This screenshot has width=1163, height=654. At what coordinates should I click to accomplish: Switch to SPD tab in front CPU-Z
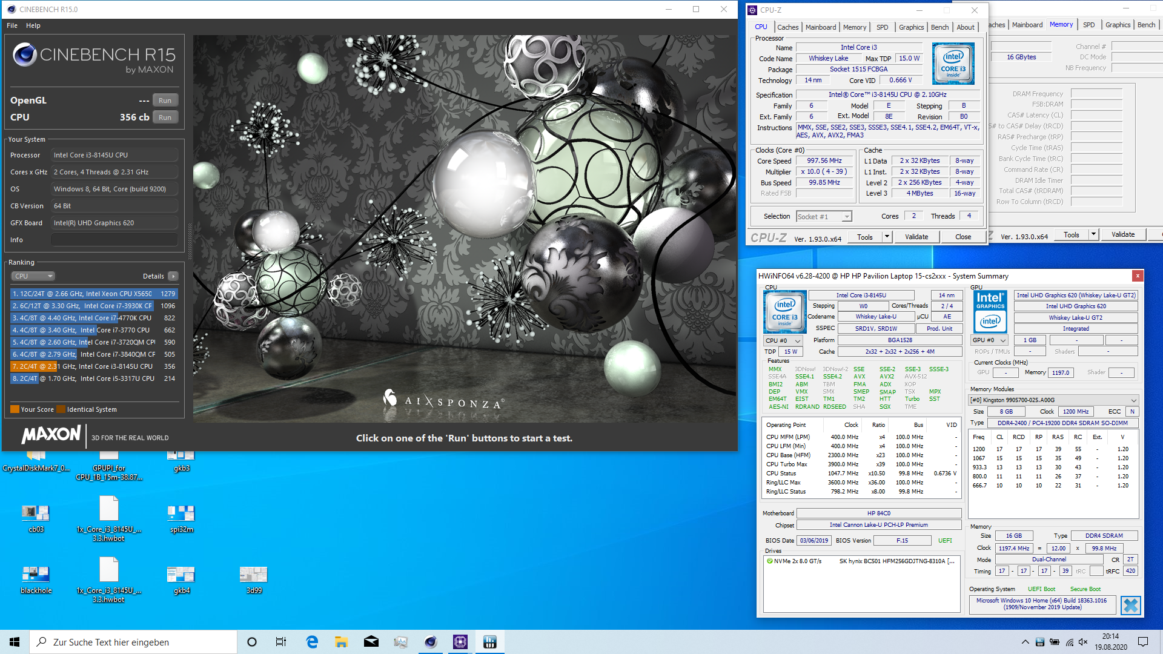883,27
